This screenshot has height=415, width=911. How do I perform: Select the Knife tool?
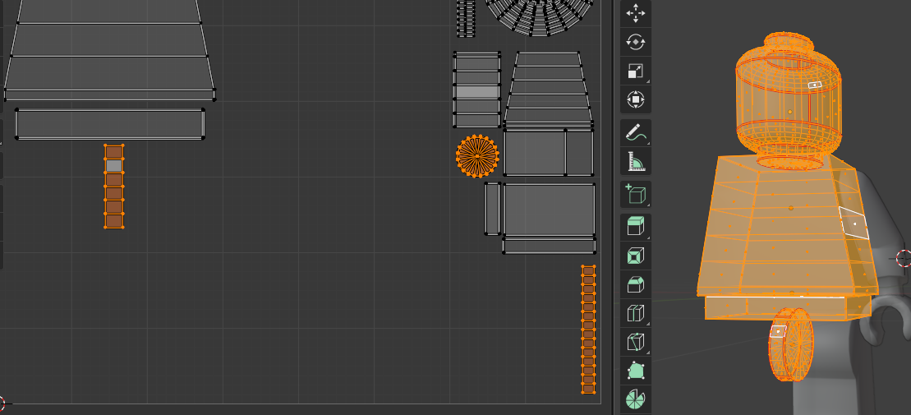pos(636,342)
